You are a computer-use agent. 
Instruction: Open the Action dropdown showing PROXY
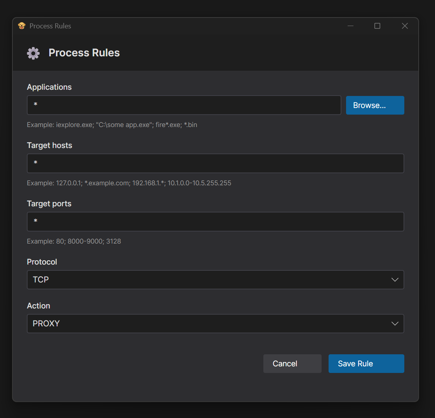click(x=216, y=323)
